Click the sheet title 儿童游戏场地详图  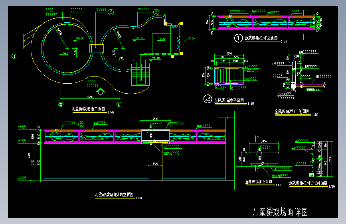click(x=280, y=212)
